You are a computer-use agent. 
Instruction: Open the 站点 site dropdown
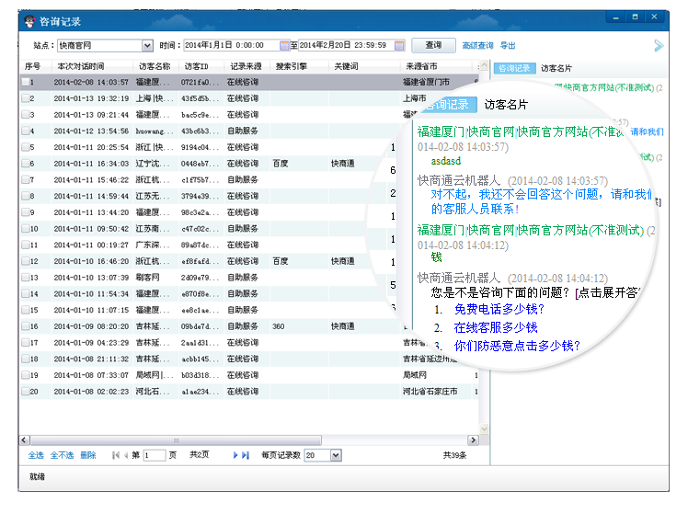pyautogui.click(x=147, y=45)
